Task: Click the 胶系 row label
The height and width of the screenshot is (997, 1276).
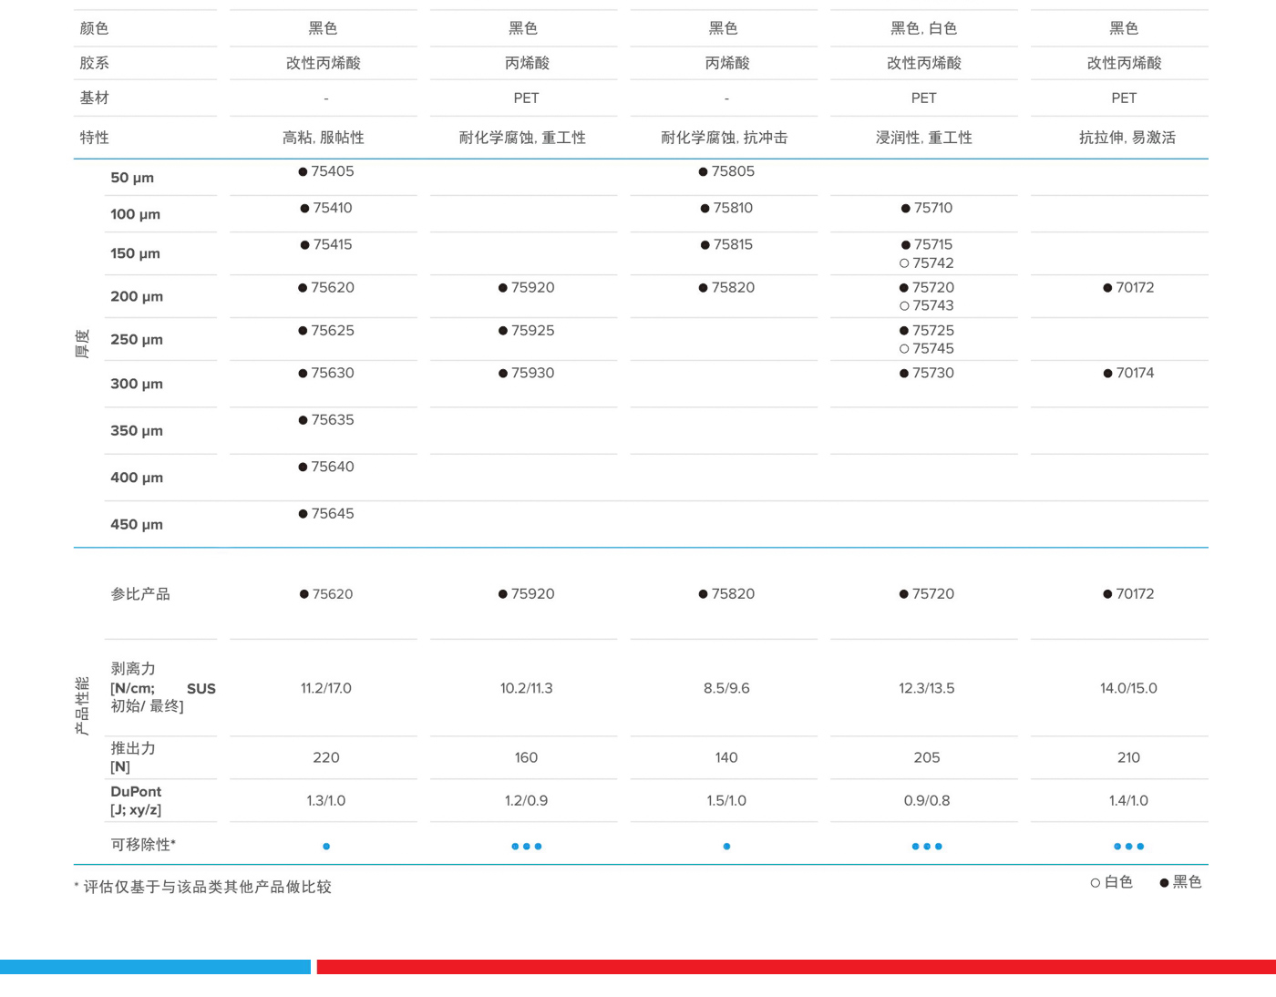Action: click(94, 63)
